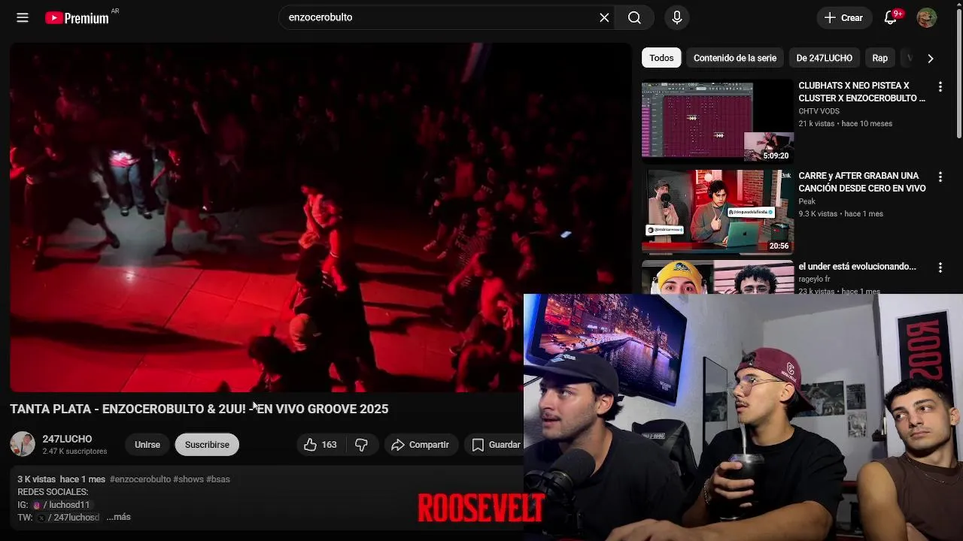Image resolution: width=963 pixels, height=541 pixels.
Task: Open CARRE y AFTER video thumbnail
Action: (718, 210)
